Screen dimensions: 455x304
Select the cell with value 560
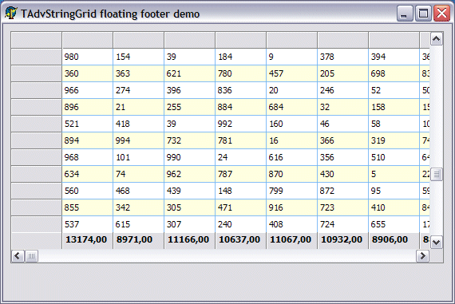[87, 191]
